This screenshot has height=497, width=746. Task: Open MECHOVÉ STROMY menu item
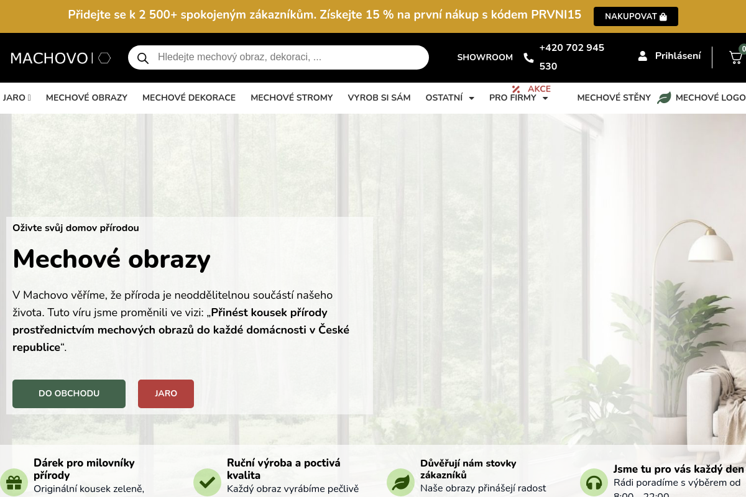[292, 98]
